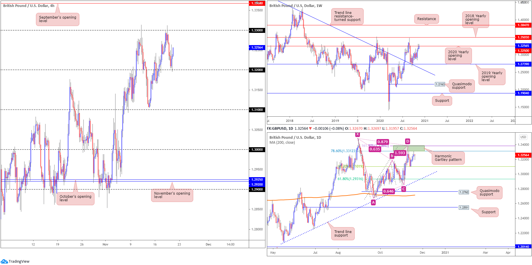Click the weekly chart title British Pound / U.S. Dollar, 1W
The width and height of the screenshot is (532, 265).
(296, 6)
